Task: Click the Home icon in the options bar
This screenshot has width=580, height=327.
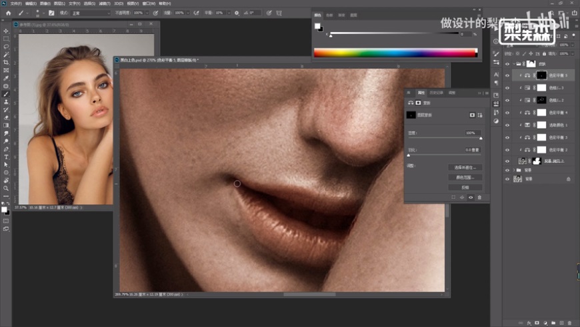Action: click(8, 13)
